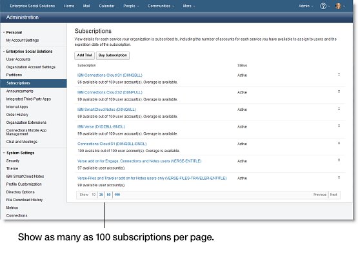Open IBM Connections Cloud S2 subscription link
This screenshot has width=358, height=263.
point(110,92)
